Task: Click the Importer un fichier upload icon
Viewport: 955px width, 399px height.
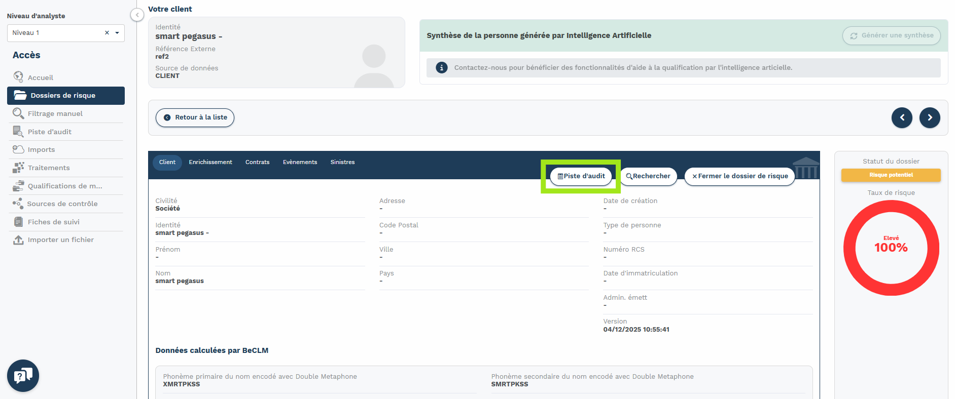Action: tap(18, 240)
